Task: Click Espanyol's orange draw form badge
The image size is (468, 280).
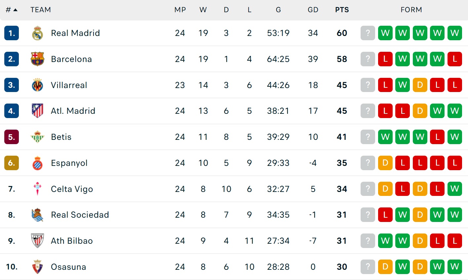Action: click(385, 163)
